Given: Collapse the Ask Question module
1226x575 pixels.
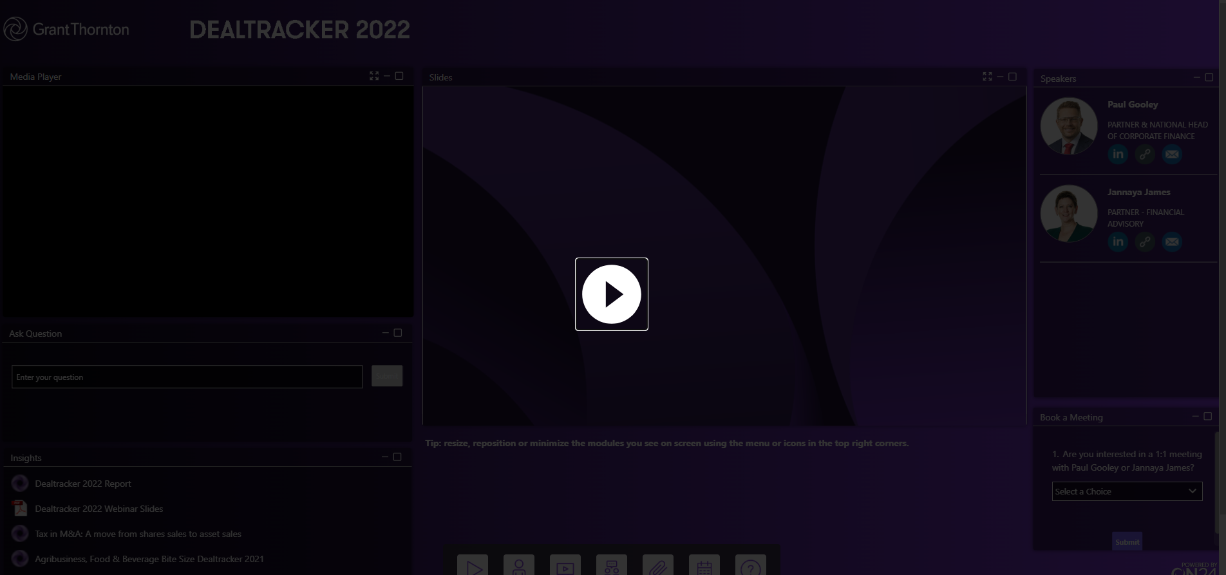Looking at the screenshot, I should [385, 333].
